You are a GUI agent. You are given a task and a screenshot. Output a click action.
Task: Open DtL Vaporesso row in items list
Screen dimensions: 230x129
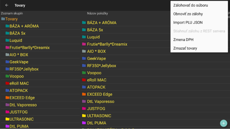[x=100, y=101]
